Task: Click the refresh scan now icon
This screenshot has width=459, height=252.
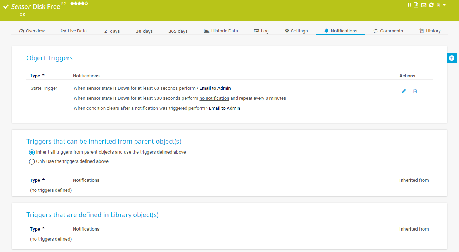Action: (x=431, y=5)
